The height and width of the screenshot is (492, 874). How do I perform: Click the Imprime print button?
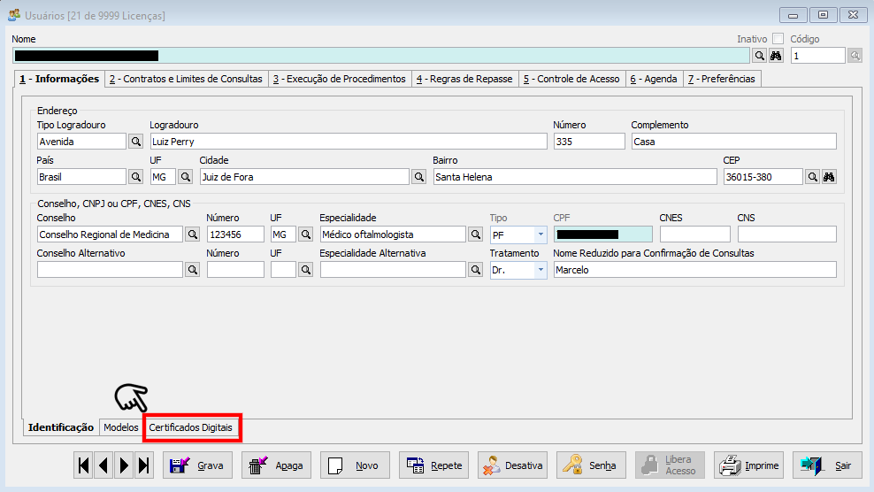[748, 465]
